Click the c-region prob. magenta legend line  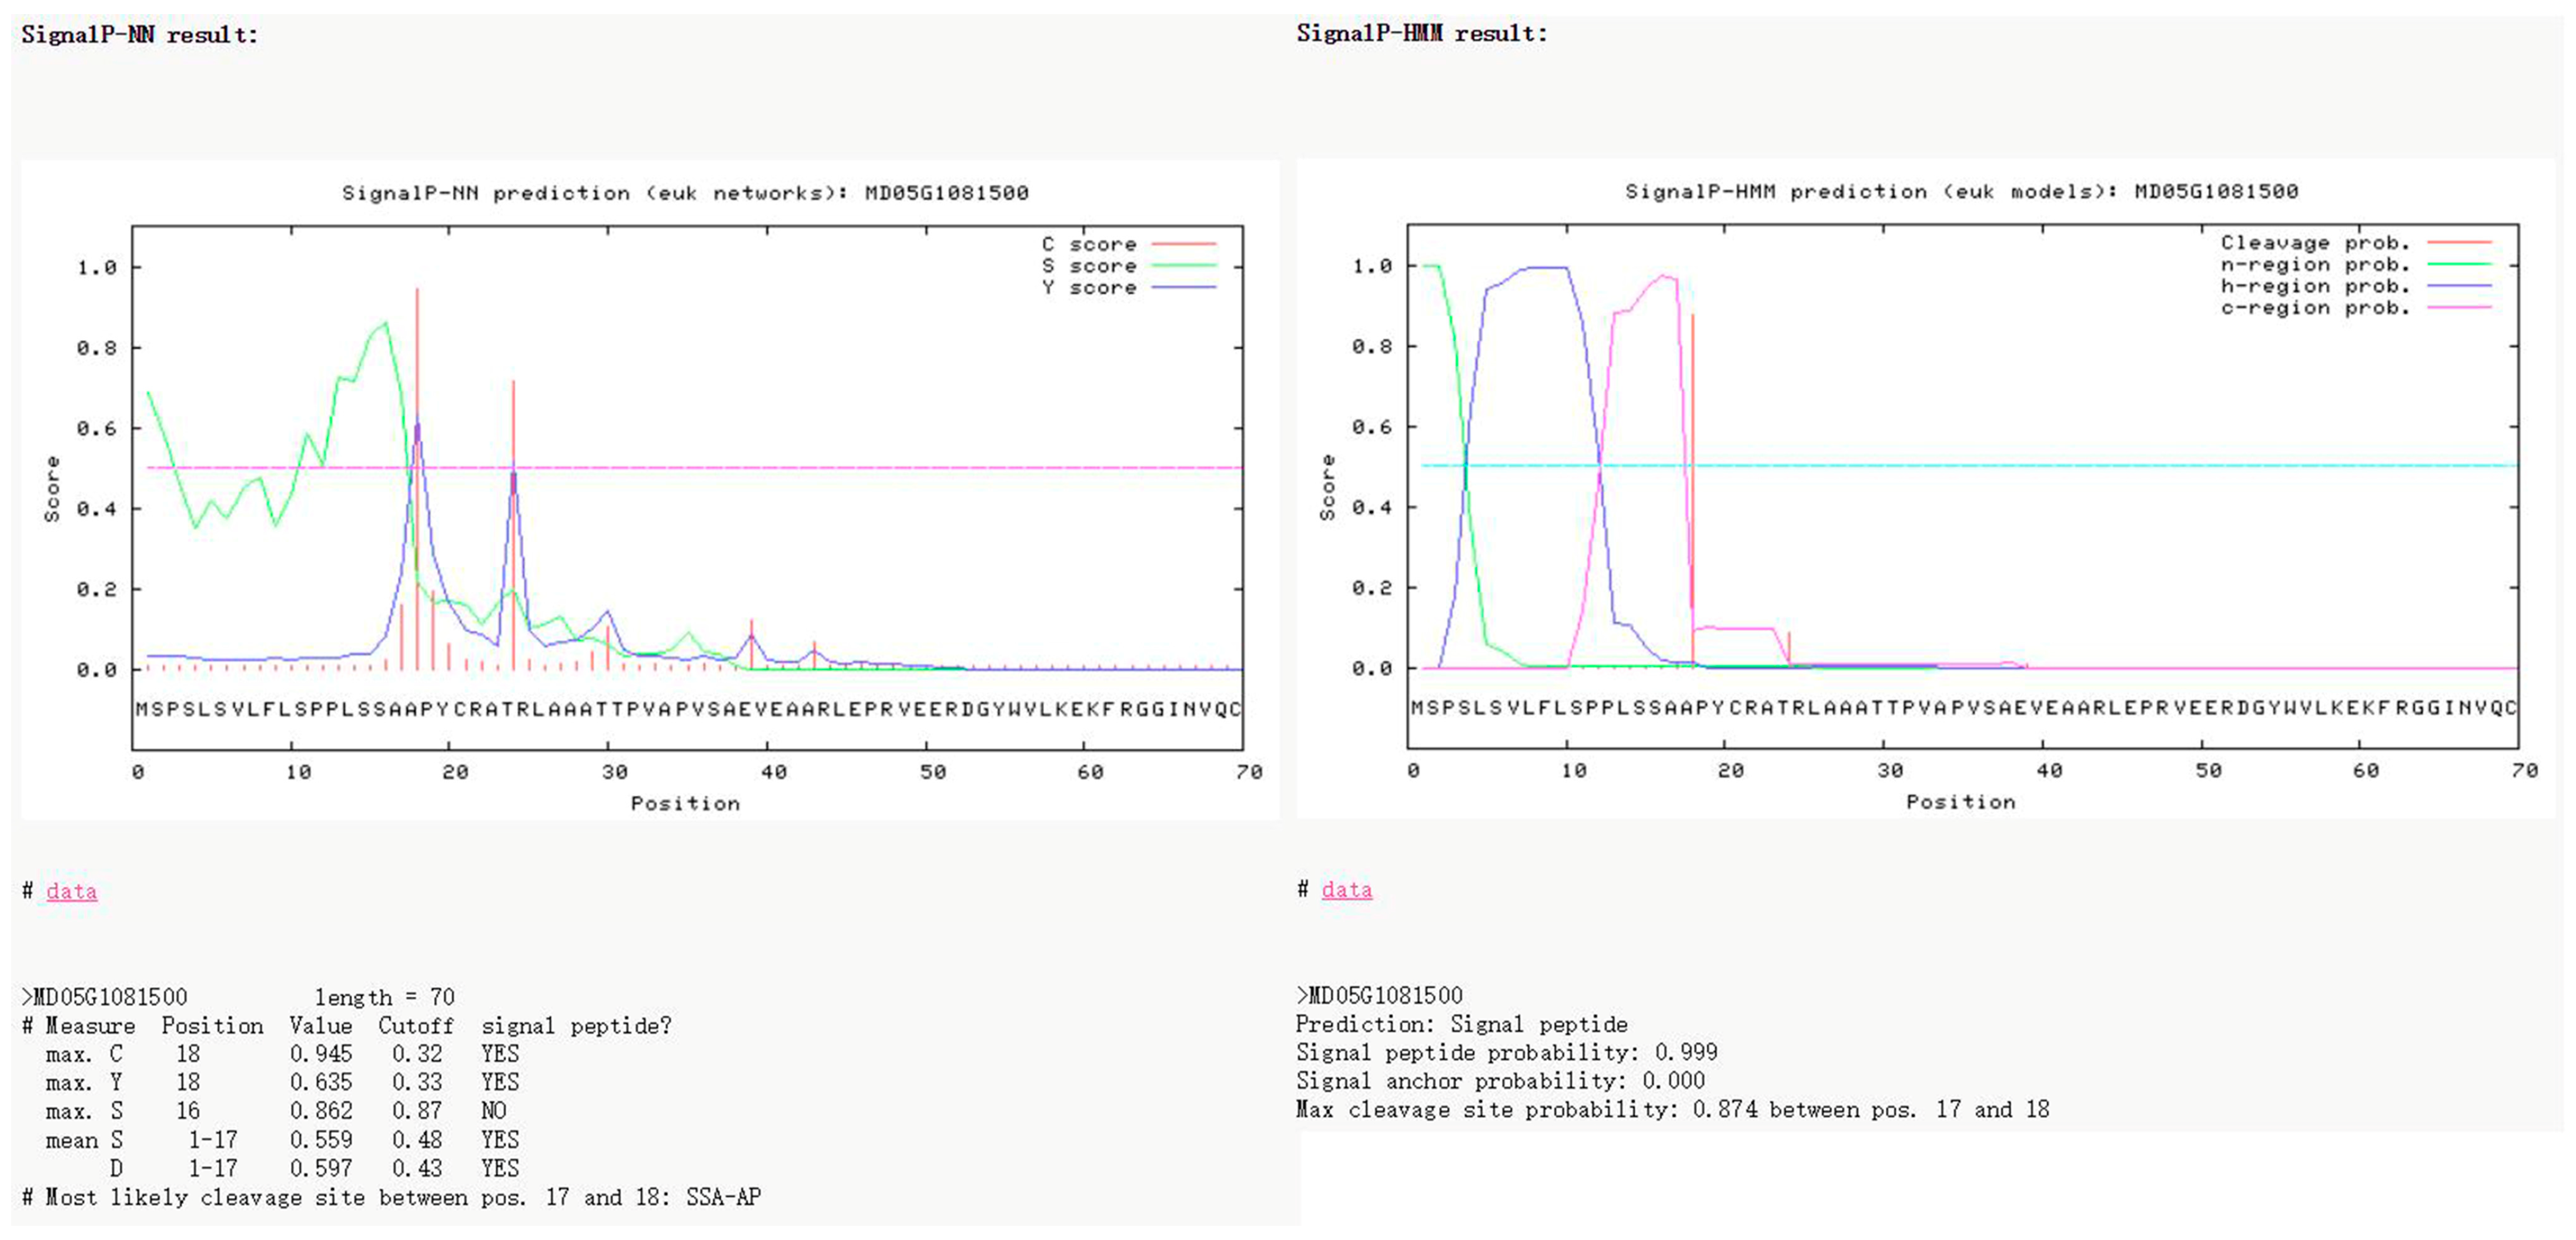(2459, 308)
